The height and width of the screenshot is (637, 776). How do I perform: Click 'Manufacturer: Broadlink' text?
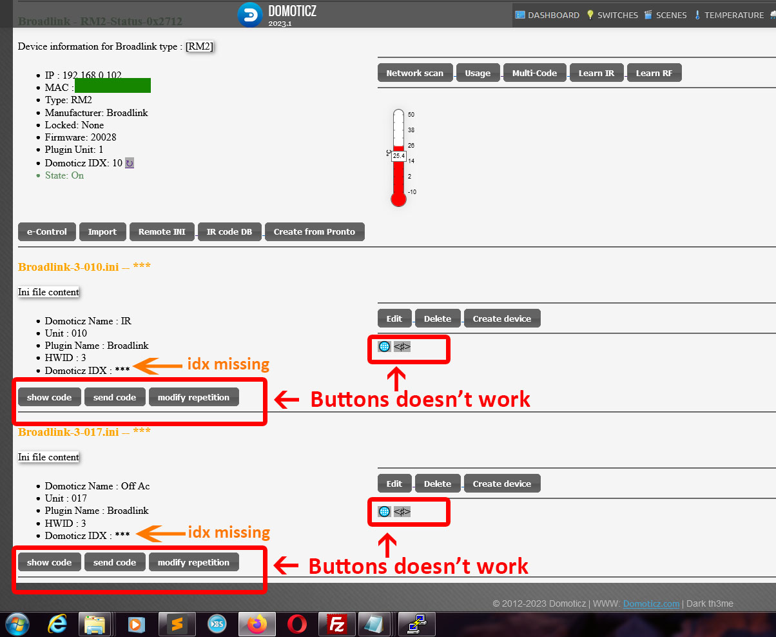97,112
